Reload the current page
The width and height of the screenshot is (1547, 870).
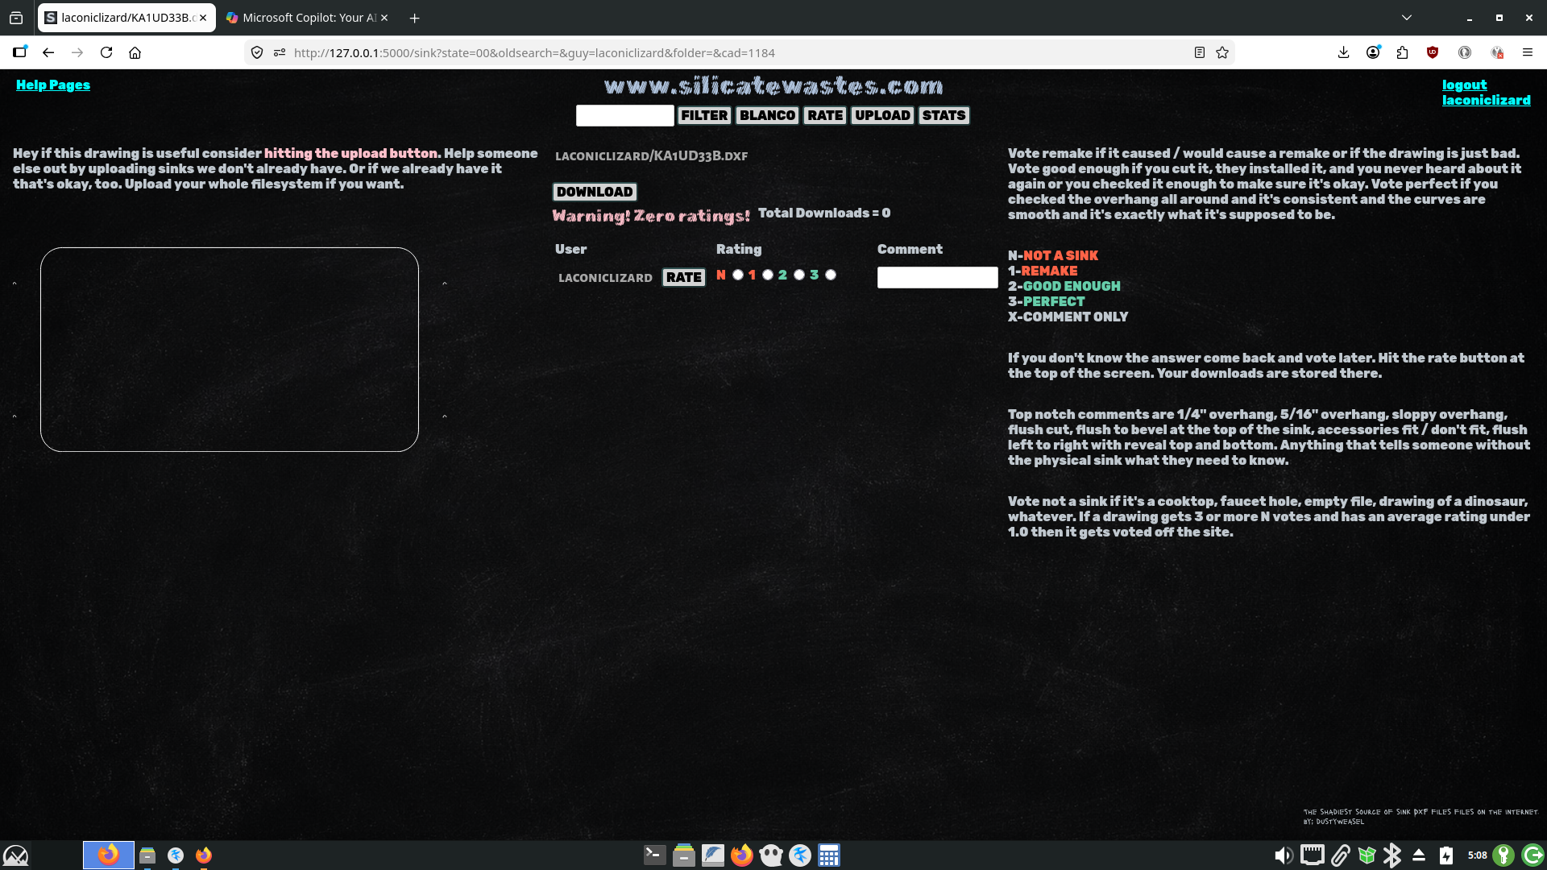106,52
